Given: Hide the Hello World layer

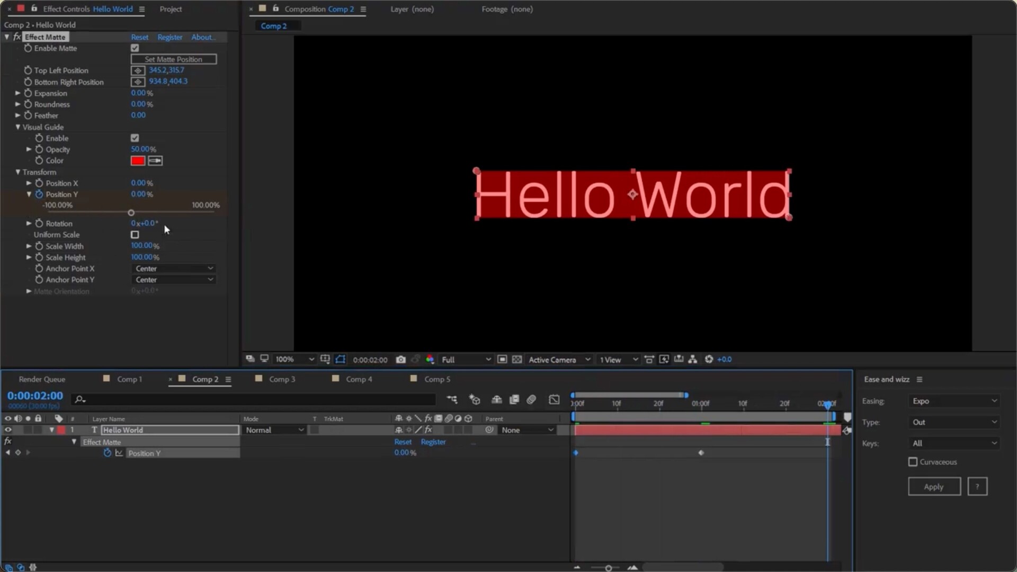Looking at the screenshot, I should [x=8, y=430].
